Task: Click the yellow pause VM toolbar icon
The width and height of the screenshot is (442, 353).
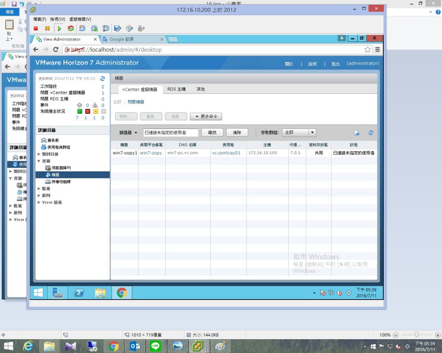Action: (47, 28)
